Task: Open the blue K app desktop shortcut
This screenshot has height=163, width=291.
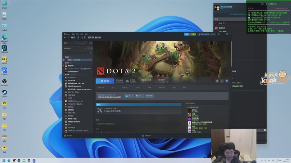Action: coord(4,71)
